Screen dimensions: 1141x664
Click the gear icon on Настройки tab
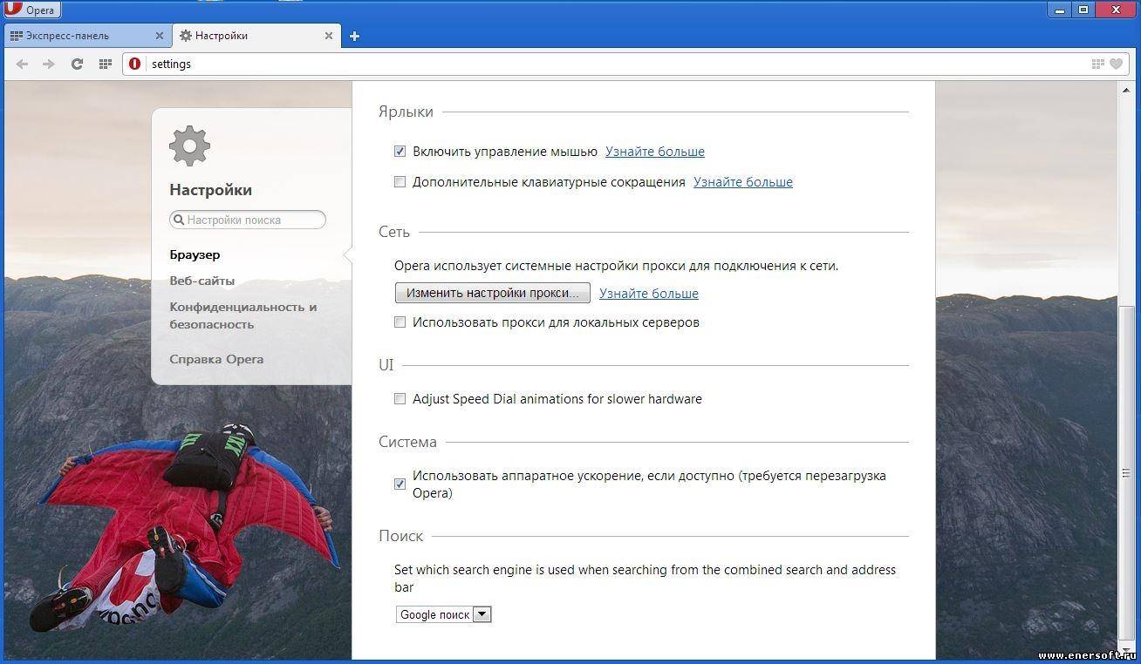tap(185, 36)
